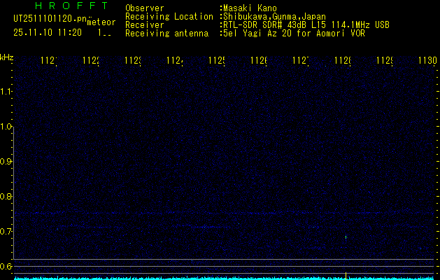
Task: Click the yellow peak in the cyan level strip
Action: point(346,276)
